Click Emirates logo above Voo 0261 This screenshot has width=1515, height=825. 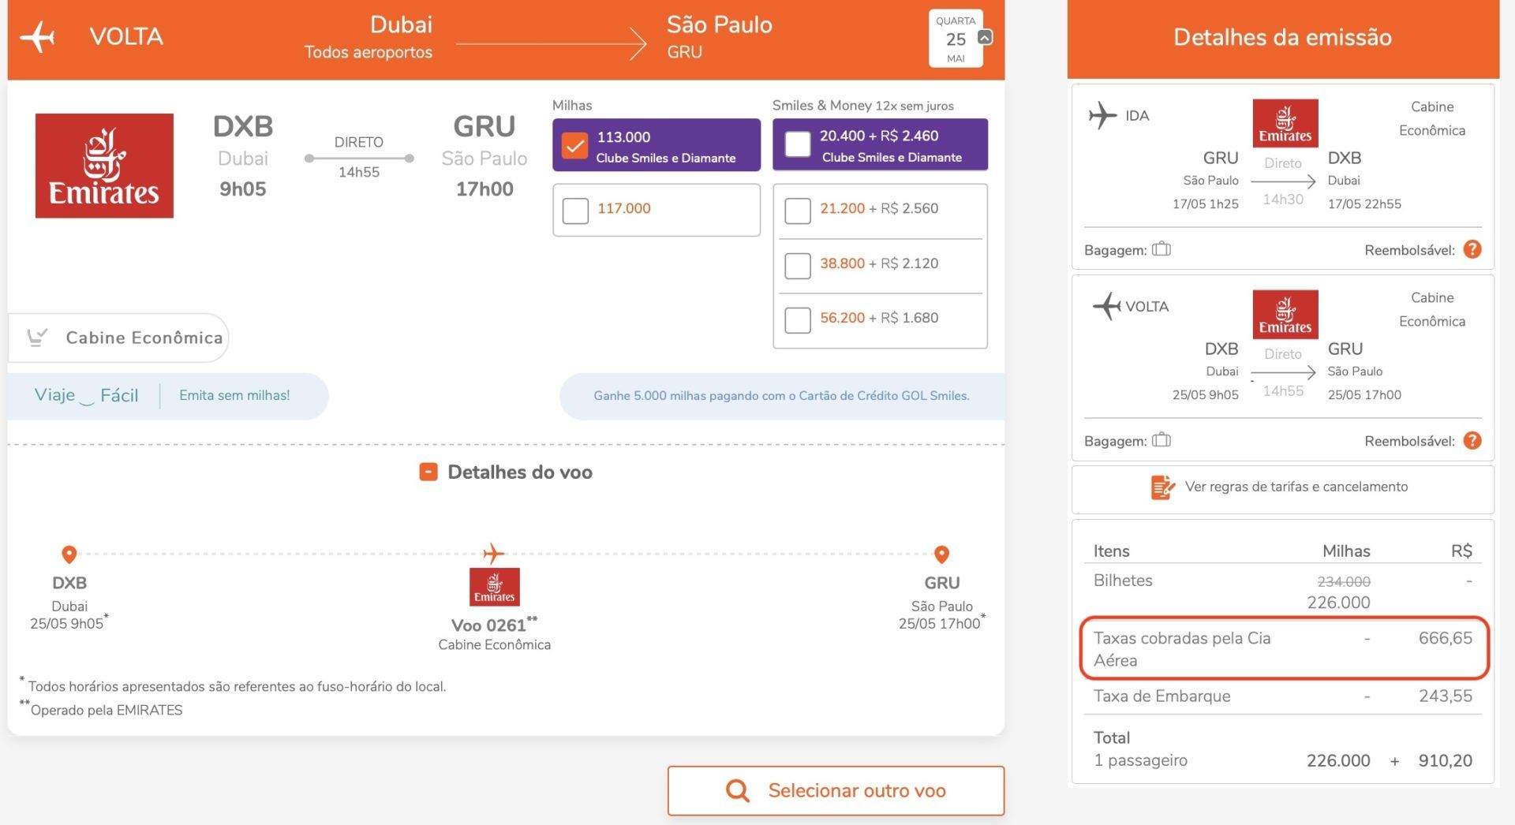point(495,587)
